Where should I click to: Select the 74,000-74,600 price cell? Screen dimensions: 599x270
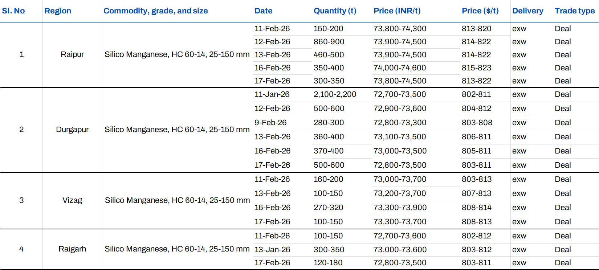tap(400, 68)
